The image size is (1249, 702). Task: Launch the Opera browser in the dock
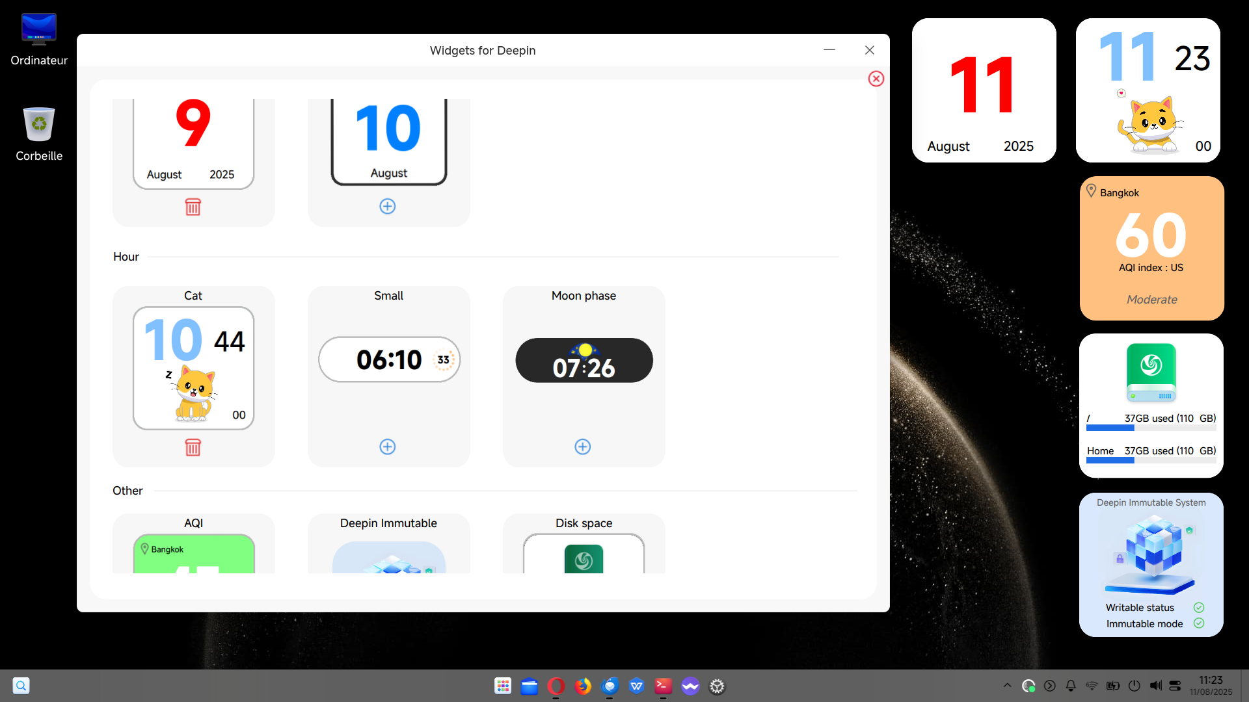coord(556,686)
